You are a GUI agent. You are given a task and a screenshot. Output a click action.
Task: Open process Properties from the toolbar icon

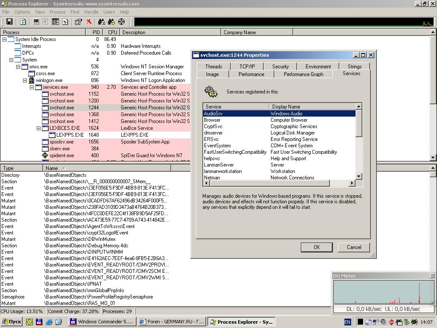[x=79, y=22]
